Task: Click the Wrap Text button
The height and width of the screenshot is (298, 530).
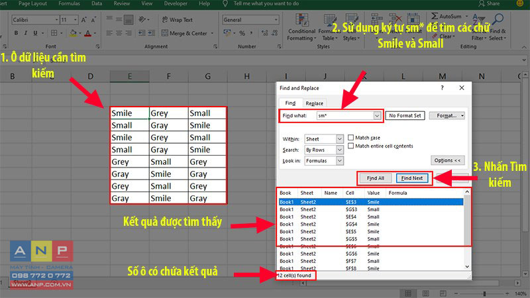Action: [x=177, y=20]
